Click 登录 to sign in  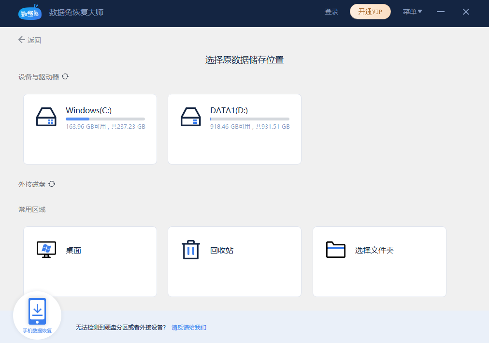pyautogui.click(x=331, y=12)
